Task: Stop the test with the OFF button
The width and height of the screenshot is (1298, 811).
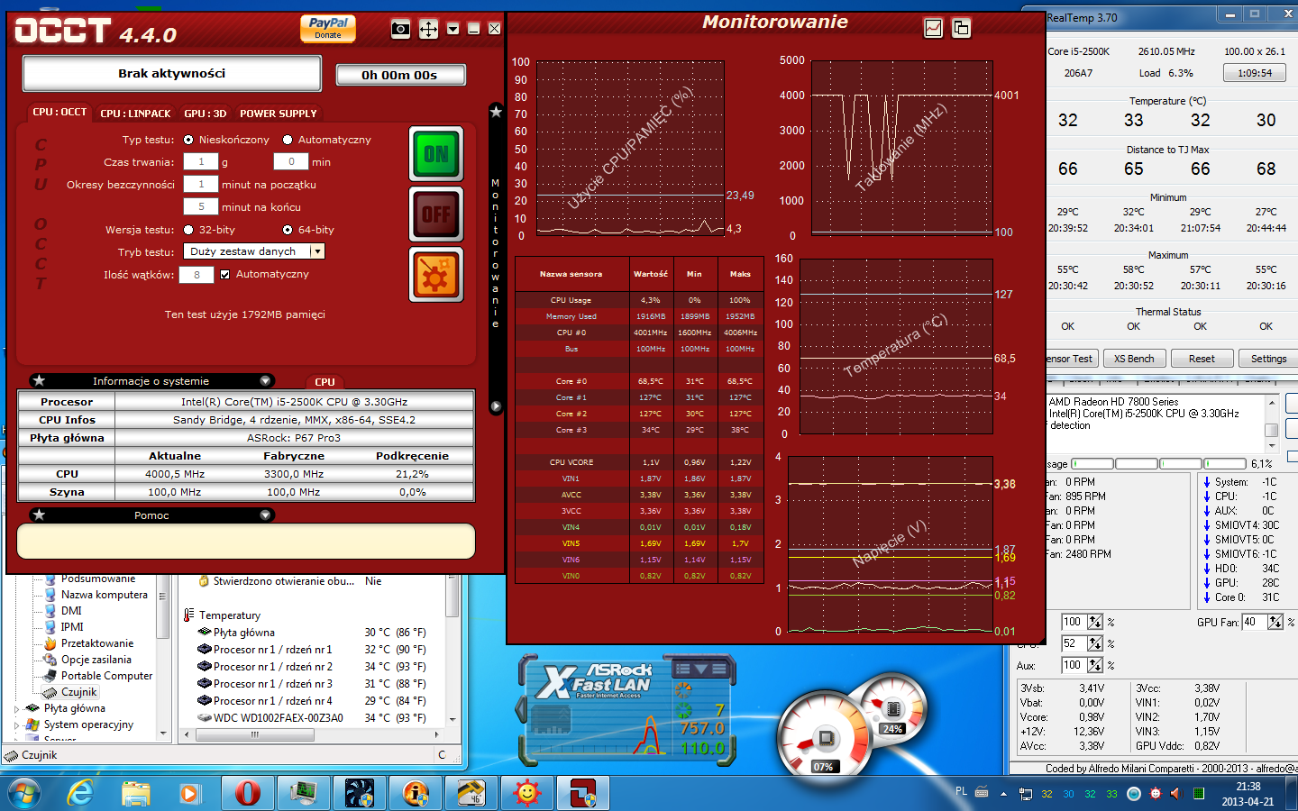Action: (436, 214)
